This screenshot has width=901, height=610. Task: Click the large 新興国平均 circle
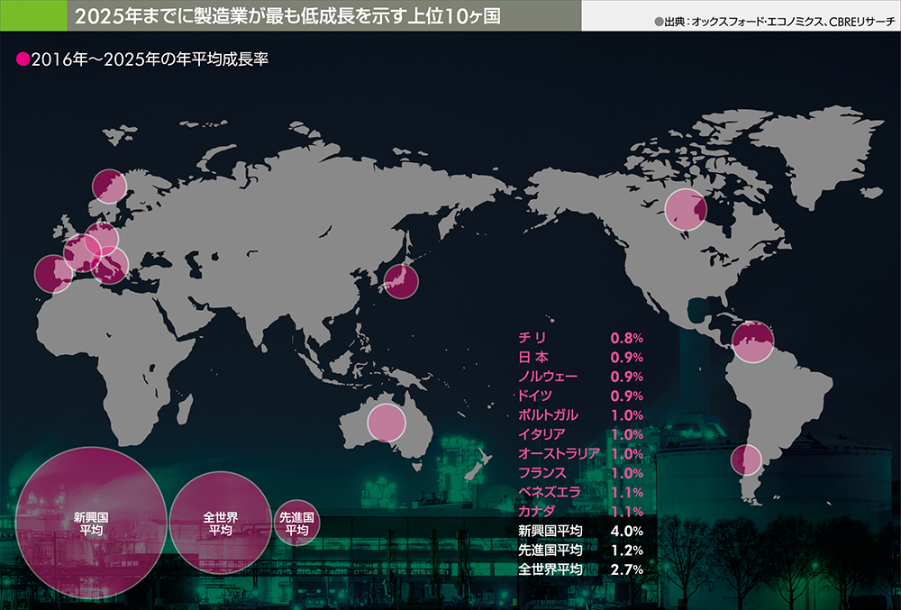[x=91, y=523]
